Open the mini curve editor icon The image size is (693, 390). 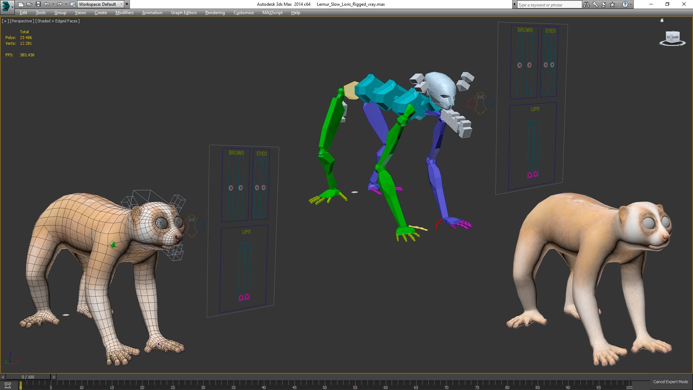coord(8,385)
